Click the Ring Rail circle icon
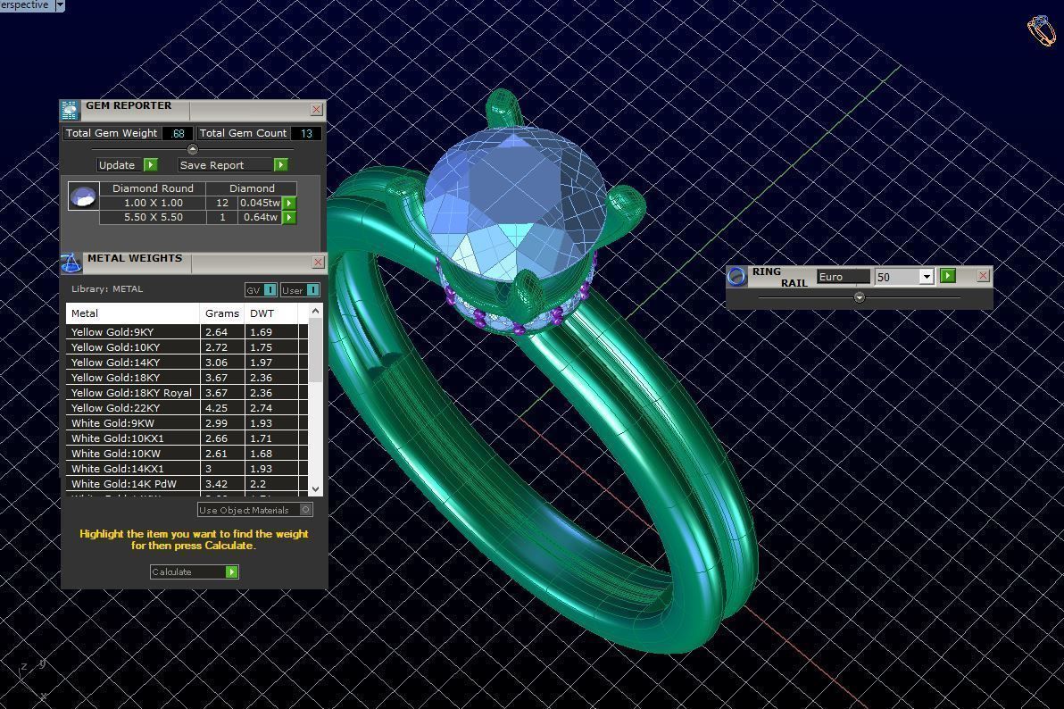 [737, 277]
